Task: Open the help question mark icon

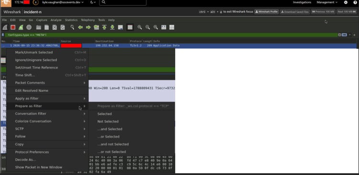Action: click(x=355, y=2)
